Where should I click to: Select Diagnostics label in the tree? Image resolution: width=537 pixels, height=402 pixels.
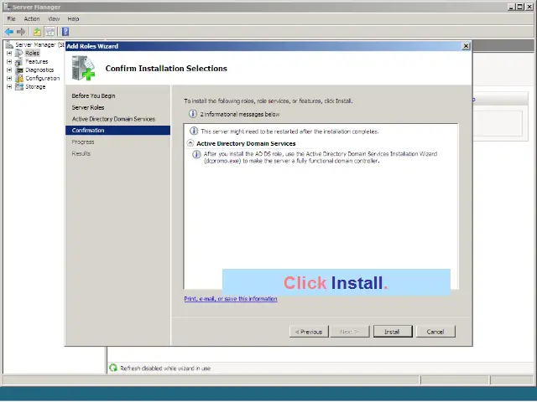tap(39, 70)
